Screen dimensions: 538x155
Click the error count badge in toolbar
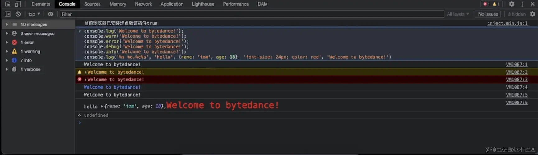tap(486, 4)
